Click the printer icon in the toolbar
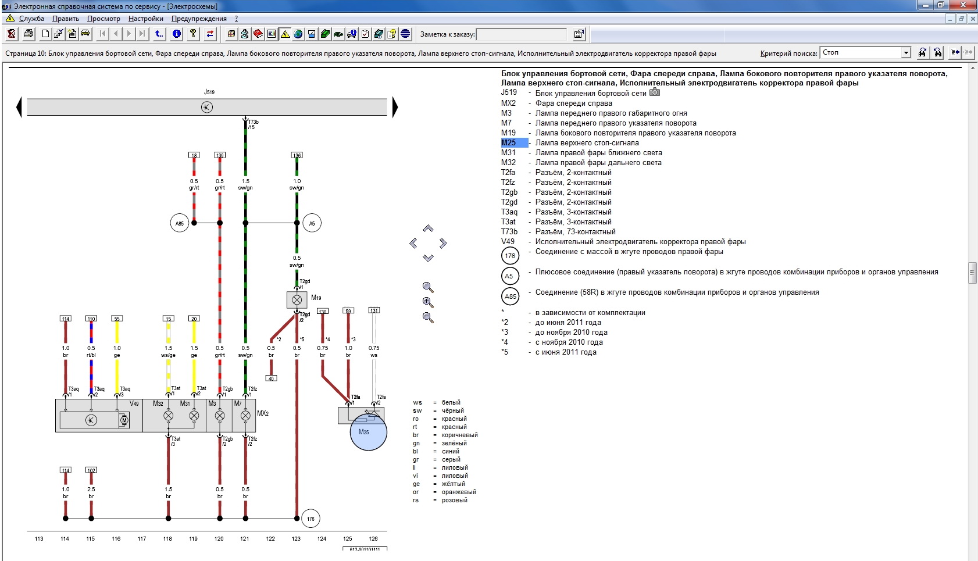 [28, 34]
